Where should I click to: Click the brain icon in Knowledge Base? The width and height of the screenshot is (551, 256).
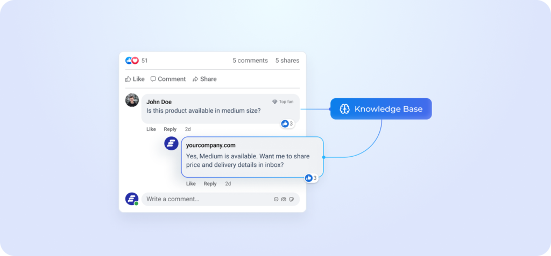click(x=344, y=109)
